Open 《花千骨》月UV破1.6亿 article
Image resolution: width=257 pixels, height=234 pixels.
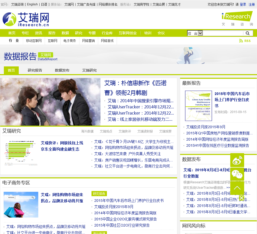(x=134, y=142)
